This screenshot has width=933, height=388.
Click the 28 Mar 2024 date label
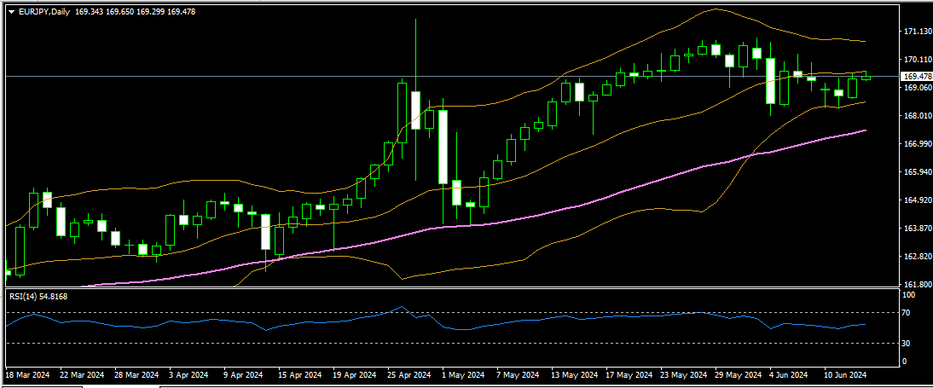point(136,375)
